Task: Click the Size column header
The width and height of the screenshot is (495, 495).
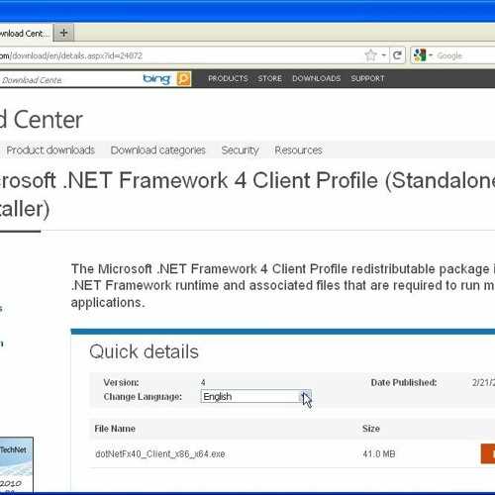Action: pyautogui.click(x=371, y=429)
